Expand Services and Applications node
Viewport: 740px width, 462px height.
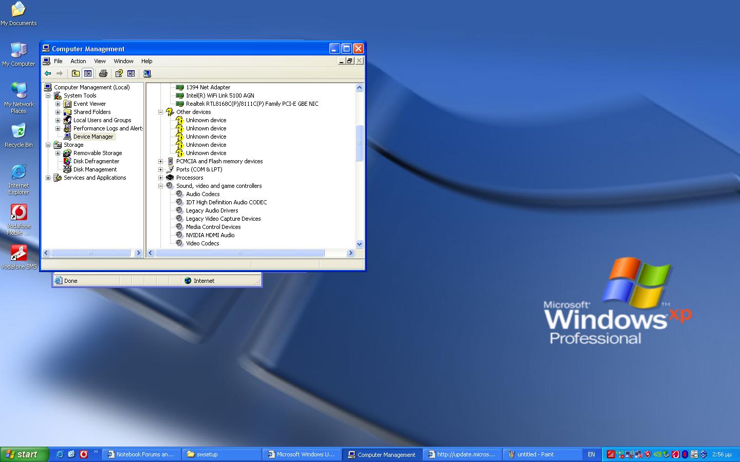pyautogui.click(x=48, y=178)
